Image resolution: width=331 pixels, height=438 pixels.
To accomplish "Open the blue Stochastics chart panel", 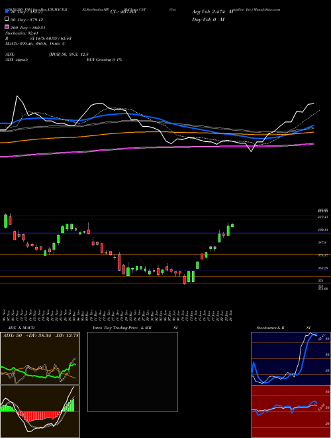I will pyautogui.click(x=291, y=358).
